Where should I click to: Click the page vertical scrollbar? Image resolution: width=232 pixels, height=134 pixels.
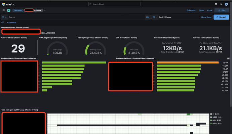[x=231, y=55]
